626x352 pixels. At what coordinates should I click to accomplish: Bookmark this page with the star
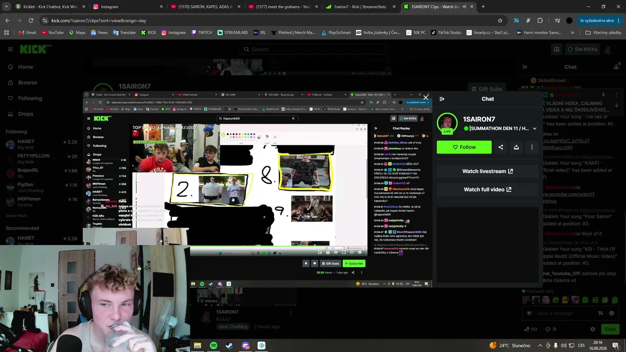[500, 21]
